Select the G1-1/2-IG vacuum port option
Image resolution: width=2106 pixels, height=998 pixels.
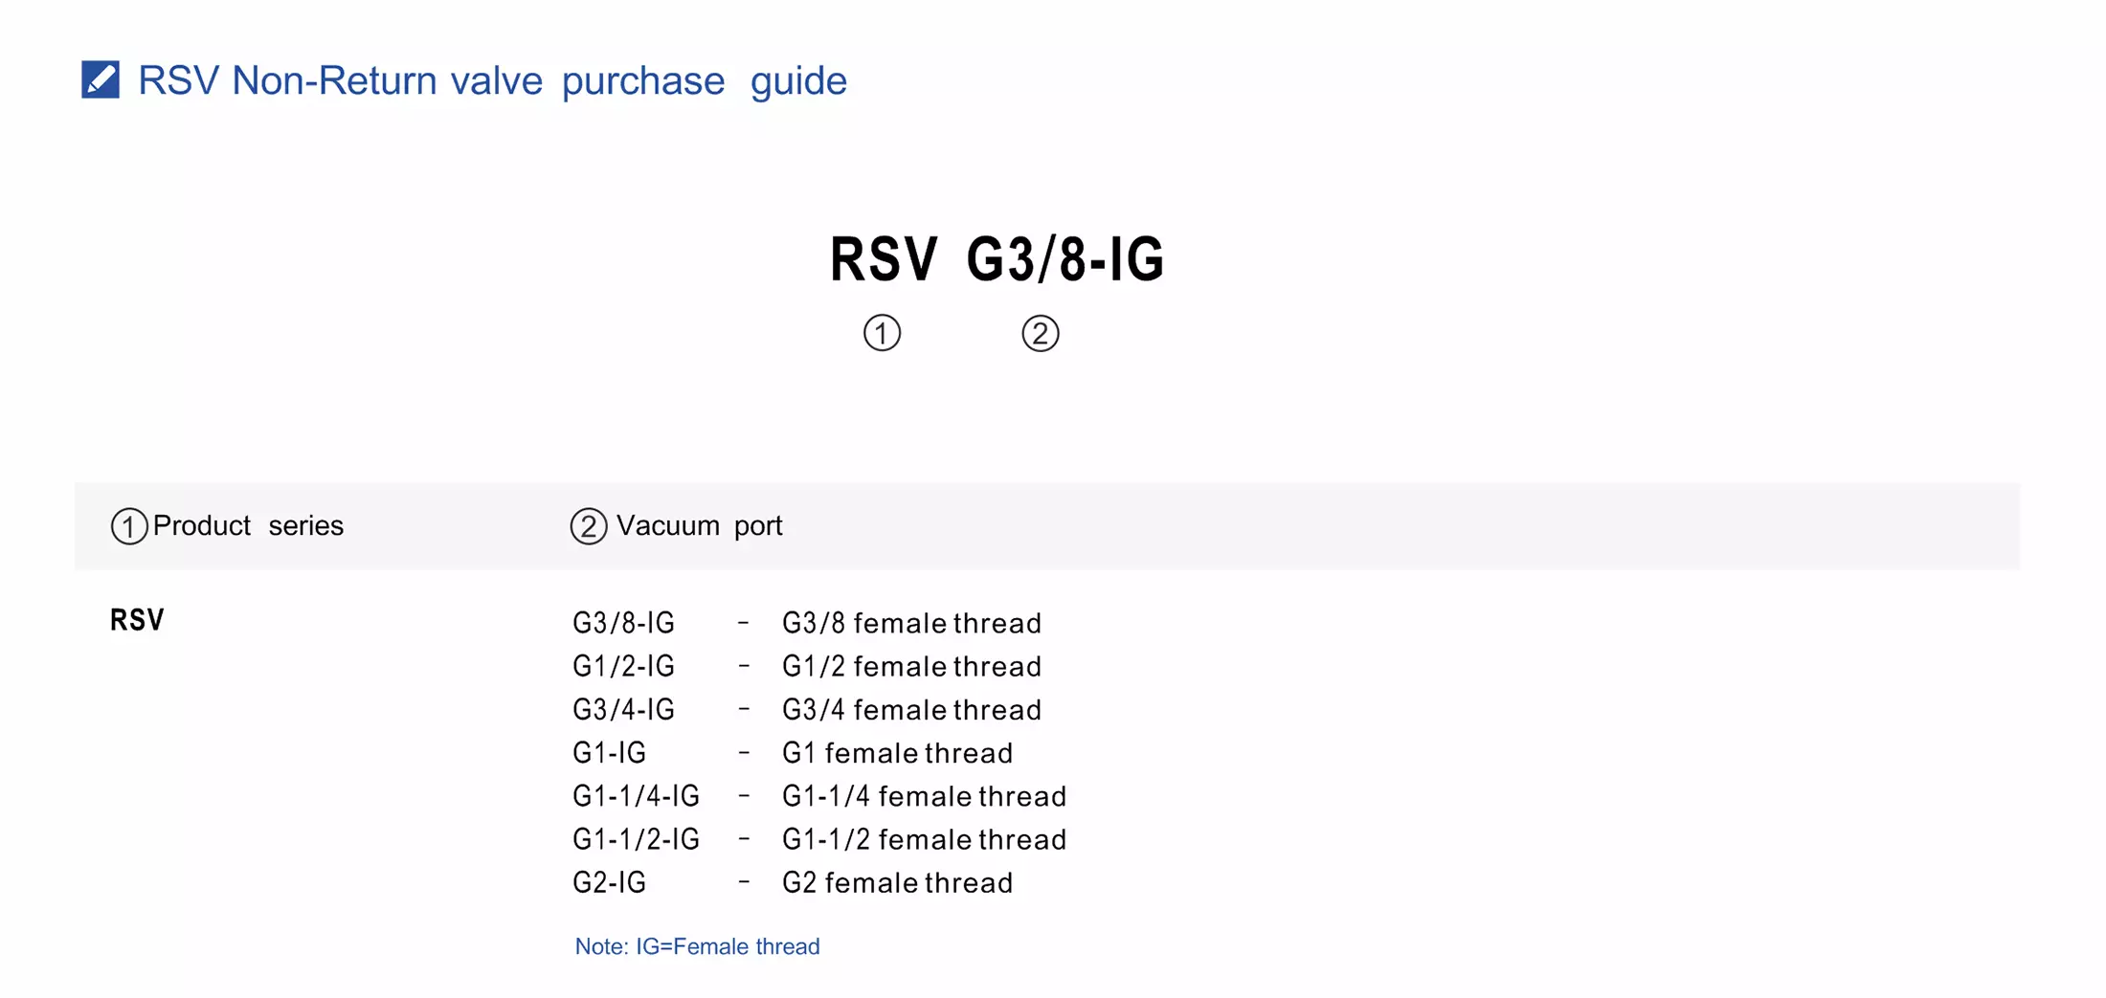(x=636, y=839)
